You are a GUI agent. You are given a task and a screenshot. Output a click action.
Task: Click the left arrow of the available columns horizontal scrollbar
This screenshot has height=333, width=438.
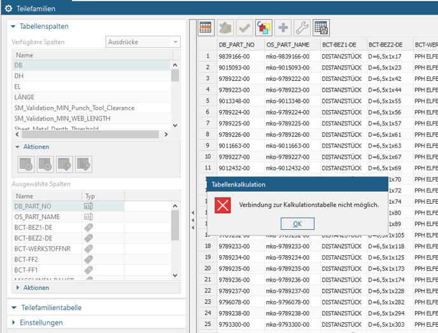[x=17, y=134]
